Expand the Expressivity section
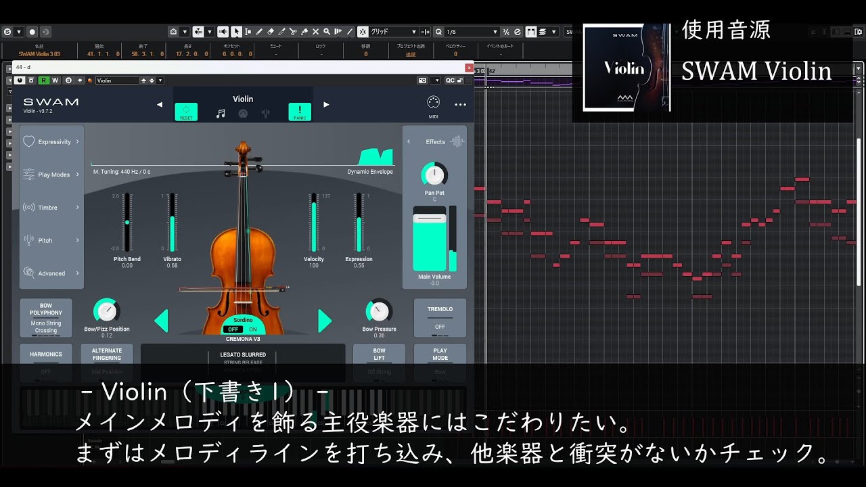 point(51,141)
